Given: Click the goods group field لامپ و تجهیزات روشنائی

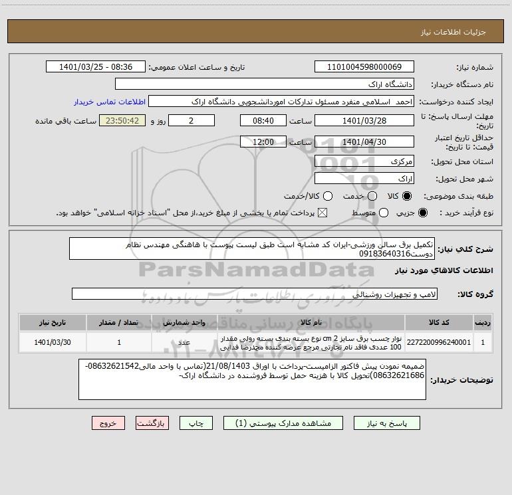Looking at the screenshot, I should click(255, 294).
